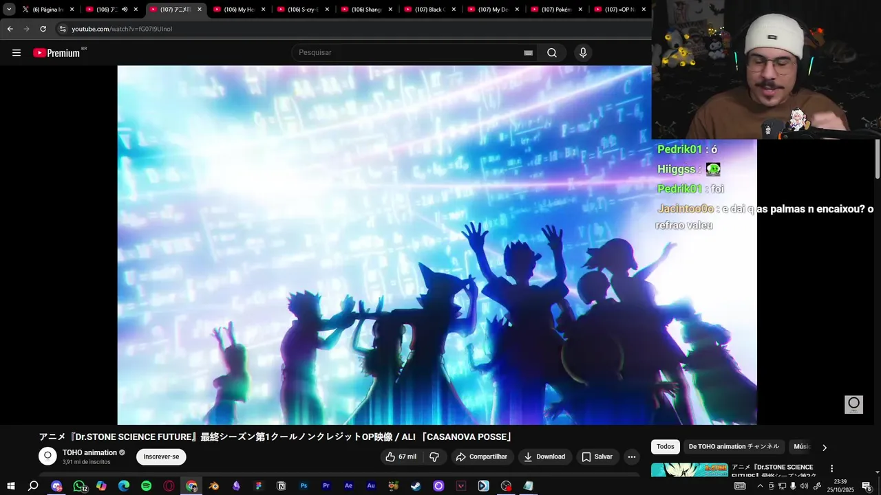Close the active Dr.STONE video tab
This screenshot has height=495, width=881.
click(200, 10)
